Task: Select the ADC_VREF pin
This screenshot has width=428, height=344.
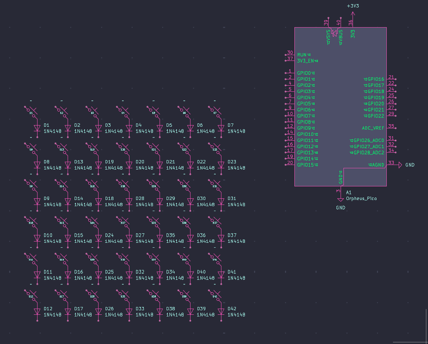Action: click(x=373, y=128)
